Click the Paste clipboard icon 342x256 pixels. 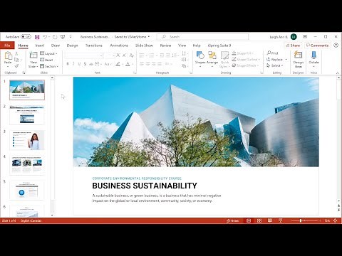pos(8,55)
